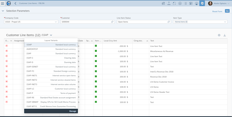Select 1SAP-P Terms of payment variant
This screenshot has height=117, width=232.
(51, 93)
